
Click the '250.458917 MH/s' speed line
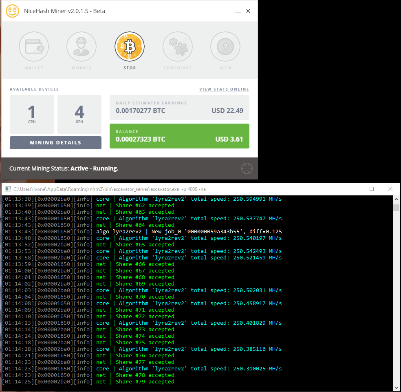point(142,303)
